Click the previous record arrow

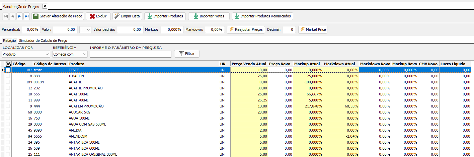coord(12,16)
